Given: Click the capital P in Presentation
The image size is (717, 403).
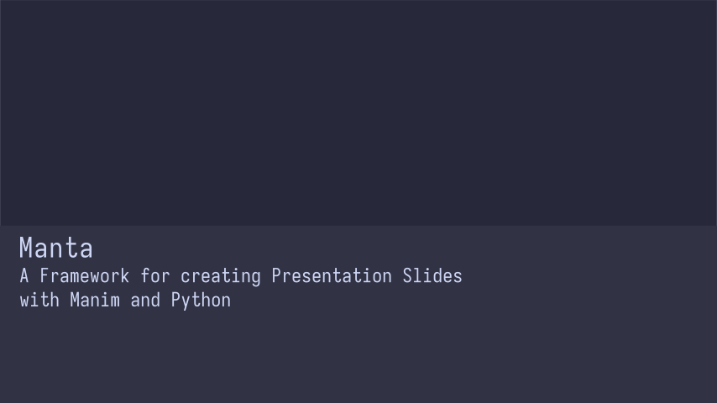Looking at the screenshot, I should pos(275,276).
